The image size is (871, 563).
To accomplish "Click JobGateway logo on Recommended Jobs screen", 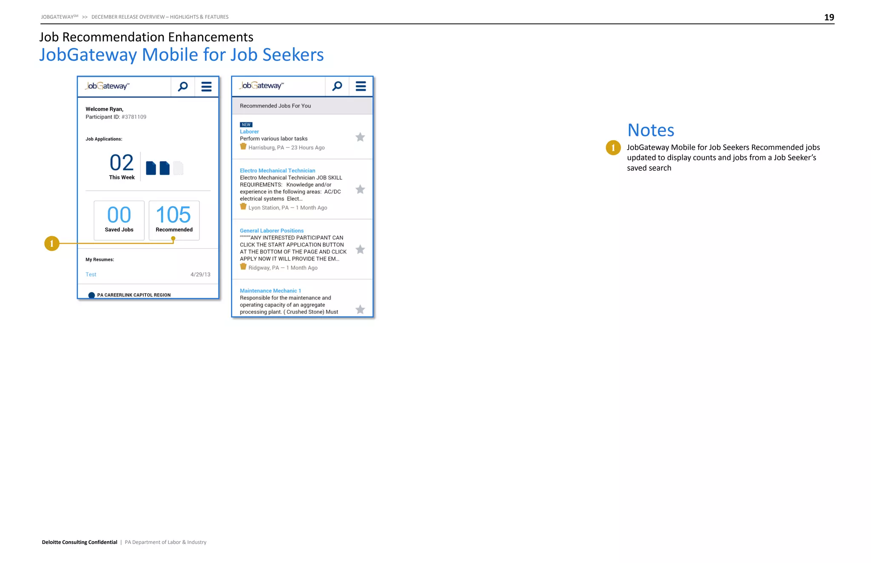I will point(262,85).
